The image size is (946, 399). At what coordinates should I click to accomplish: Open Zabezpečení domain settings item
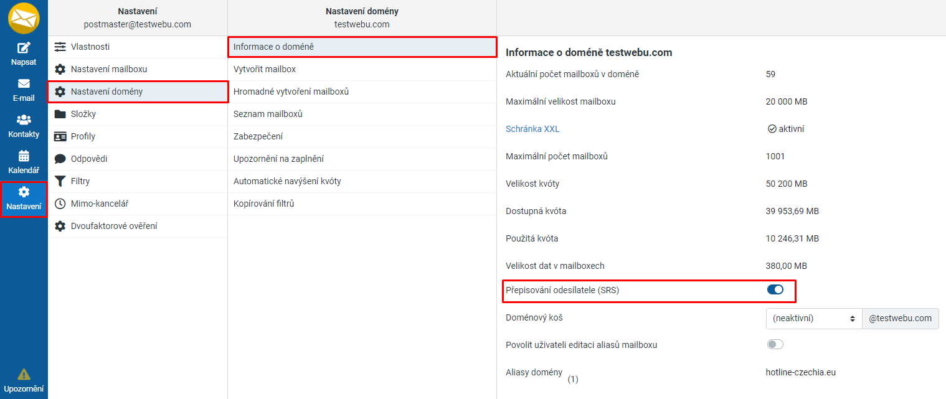(x=362, y=136)
